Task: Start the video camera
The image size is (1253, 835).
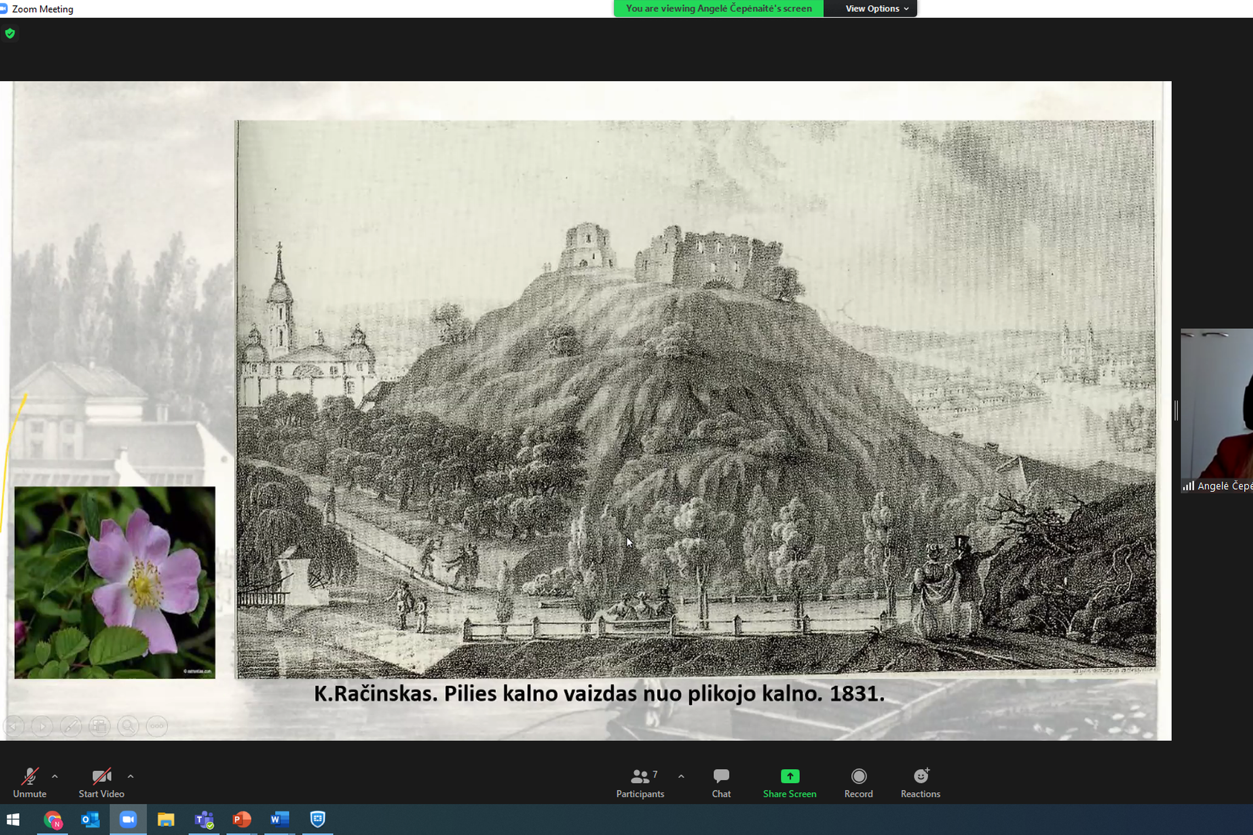Action: (x=101, y=783)
